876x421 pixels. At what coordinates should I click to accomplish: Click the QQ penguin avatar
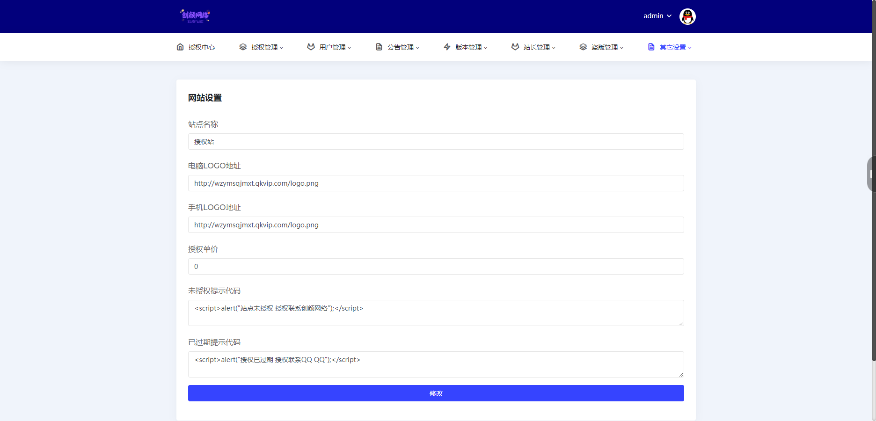click(687, 16)
